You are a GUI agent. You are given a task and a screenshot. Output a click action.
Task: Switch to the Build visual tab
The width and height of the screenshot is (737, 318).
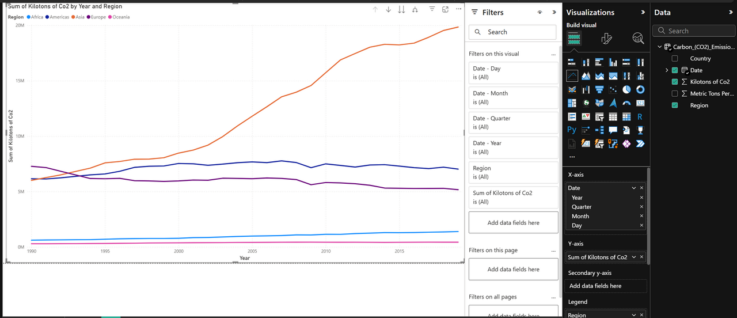[574, 39]
